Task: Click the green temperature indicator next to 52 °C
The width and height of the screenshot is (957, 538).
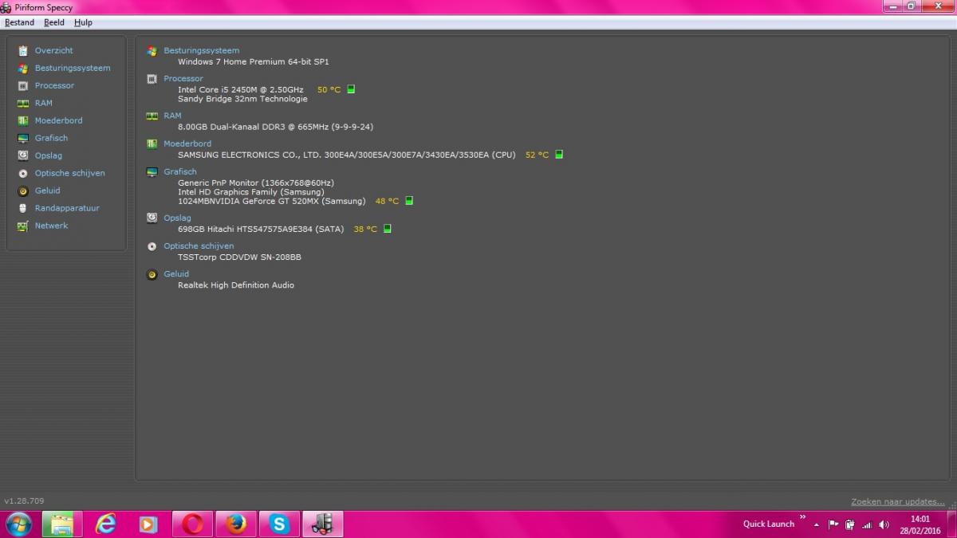Action: point(559,155)
